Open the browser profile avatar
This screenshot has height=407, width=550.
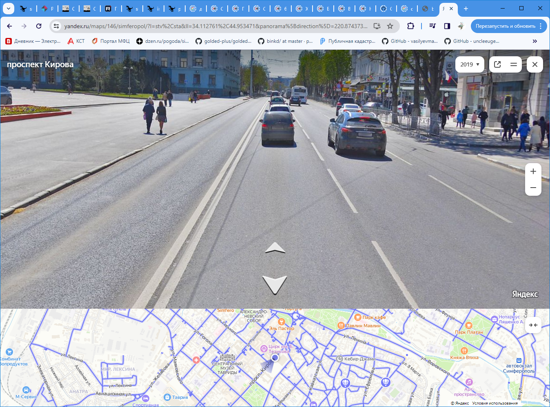click(461, 26)
